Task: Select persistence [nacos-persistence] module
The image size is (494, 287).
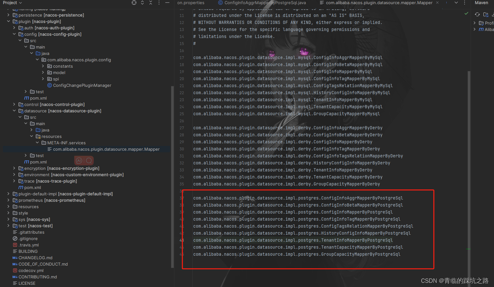Action: click(51, 15)
